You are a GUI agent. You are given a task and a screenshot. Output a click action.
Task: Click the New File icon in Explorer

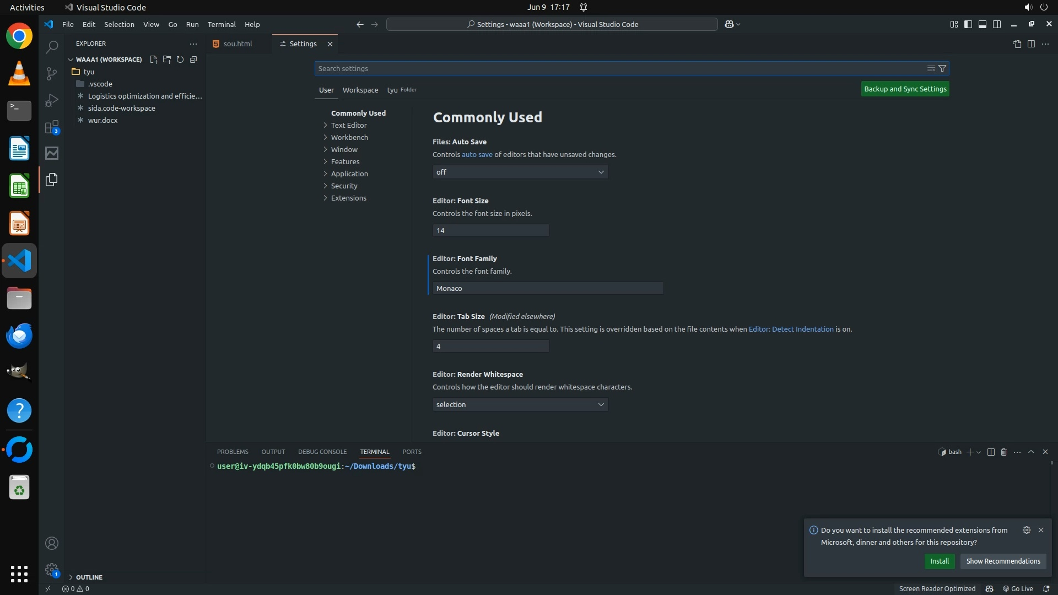[x=154, y=59]
